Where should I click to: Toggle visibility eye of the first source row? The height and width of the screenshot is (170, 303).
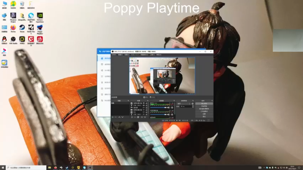(x=144, y=103)
